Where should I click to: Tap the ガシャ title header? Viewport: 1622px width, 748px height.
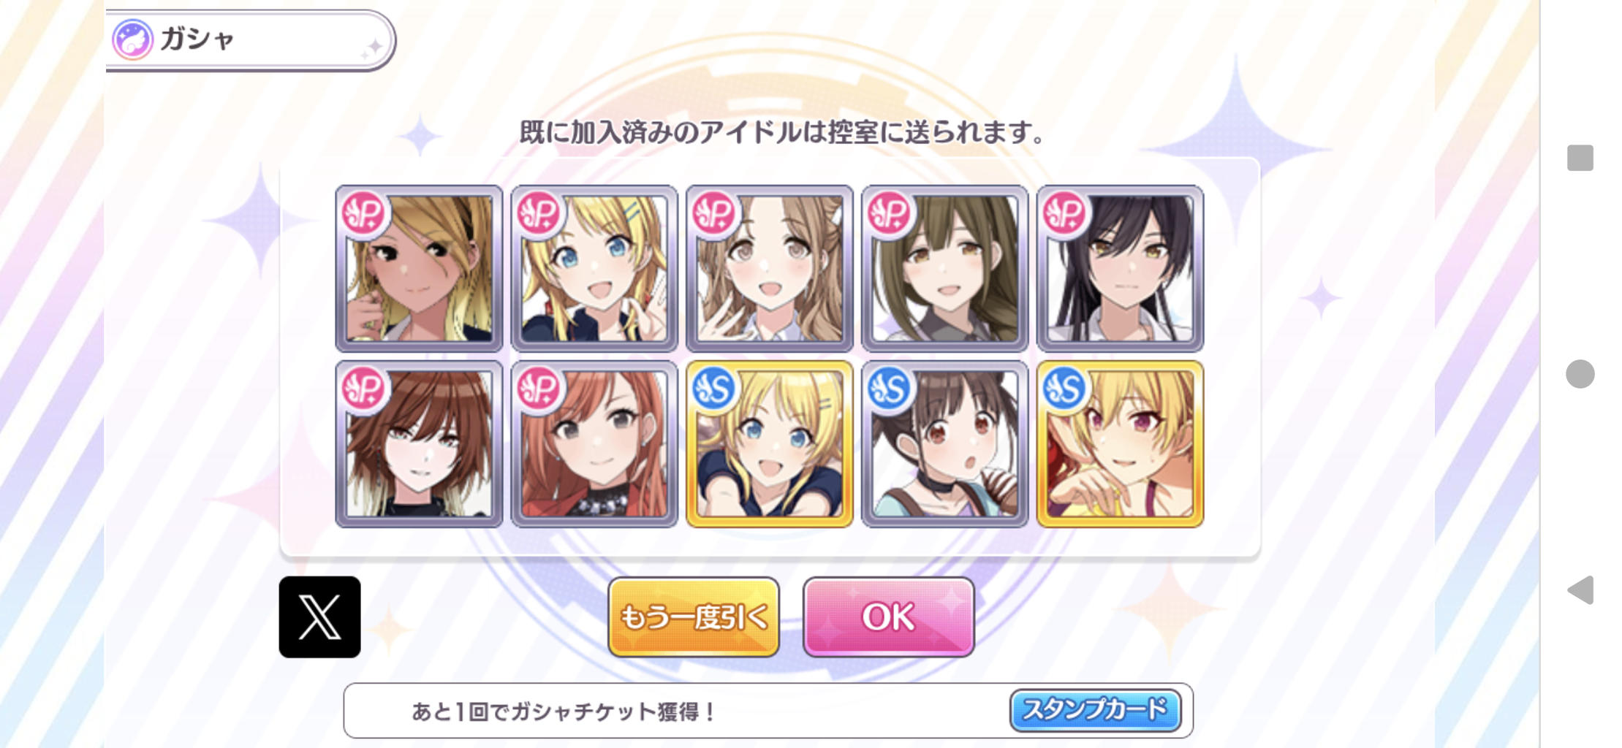[x=197, y=39]
